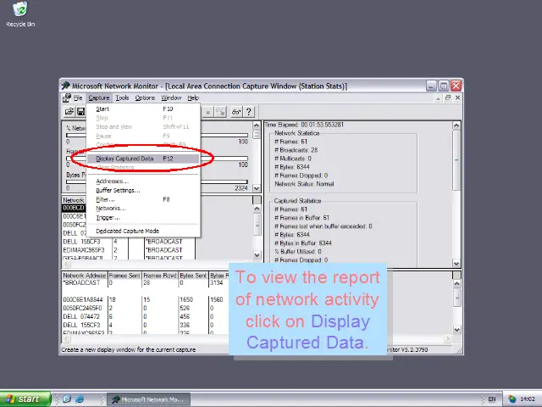Click the Network Address column header in station stats
This screenshot has height=407, width=542.
tap(85, 276)
